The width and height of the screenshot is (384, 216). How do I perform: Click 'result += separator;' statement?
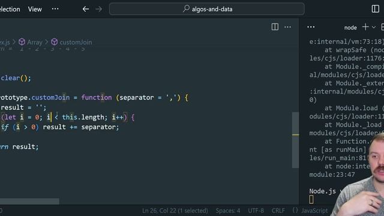pos(81,127)
